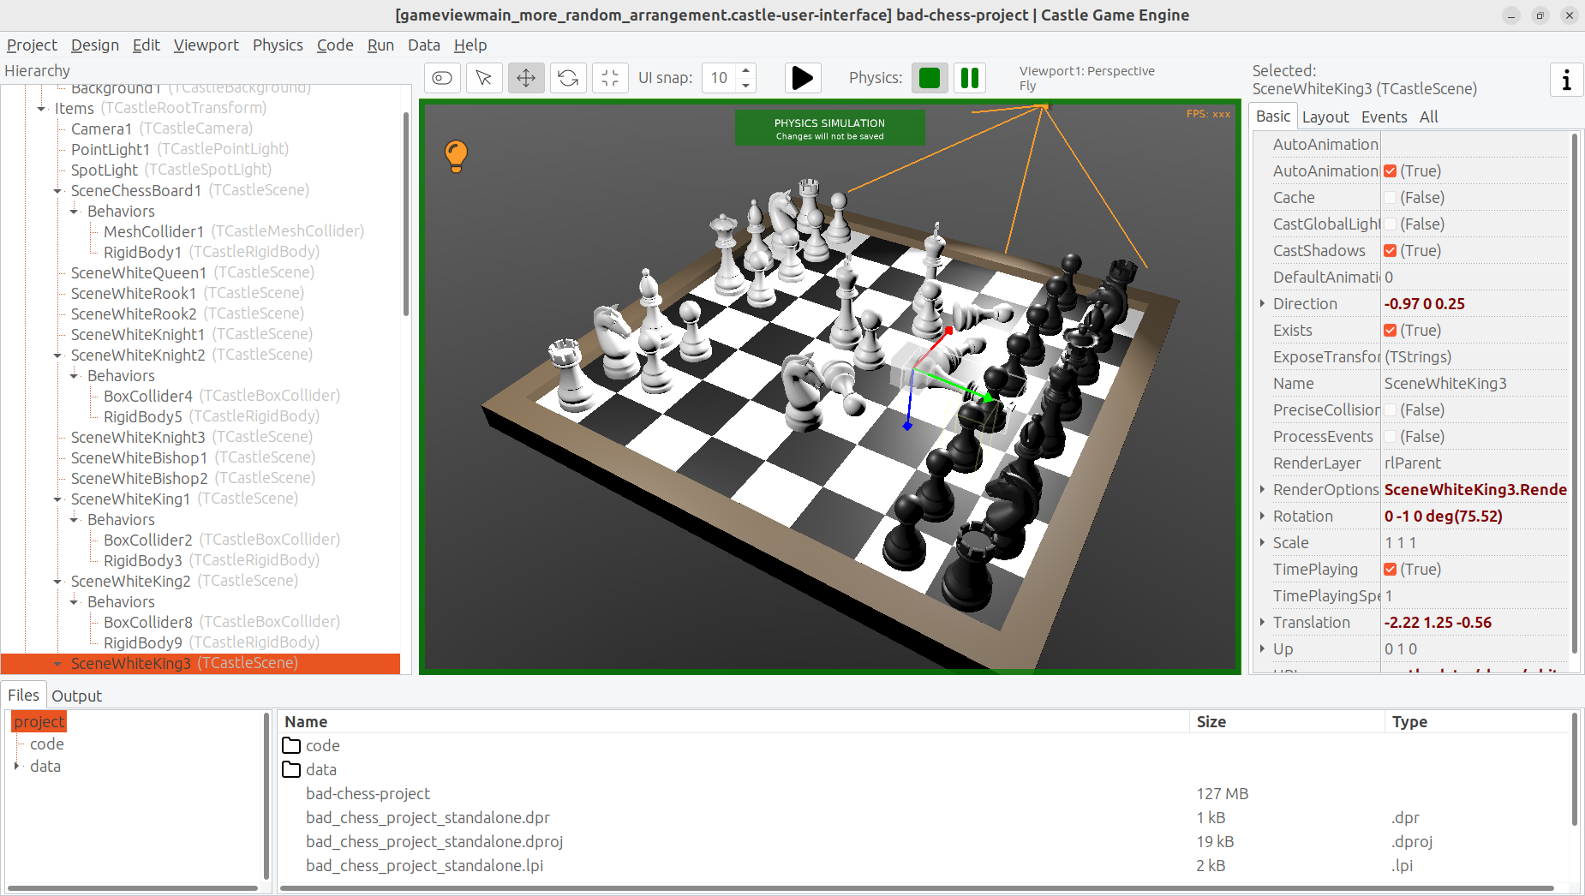Screen dimensions: 1585x896
Task: Toggle the Cache checkbox
Action: click(x=1391, y=198)
